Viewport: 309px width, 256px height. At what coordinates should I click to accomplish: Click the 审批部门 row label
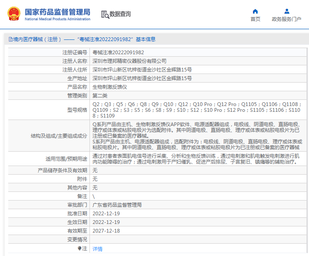77,205
